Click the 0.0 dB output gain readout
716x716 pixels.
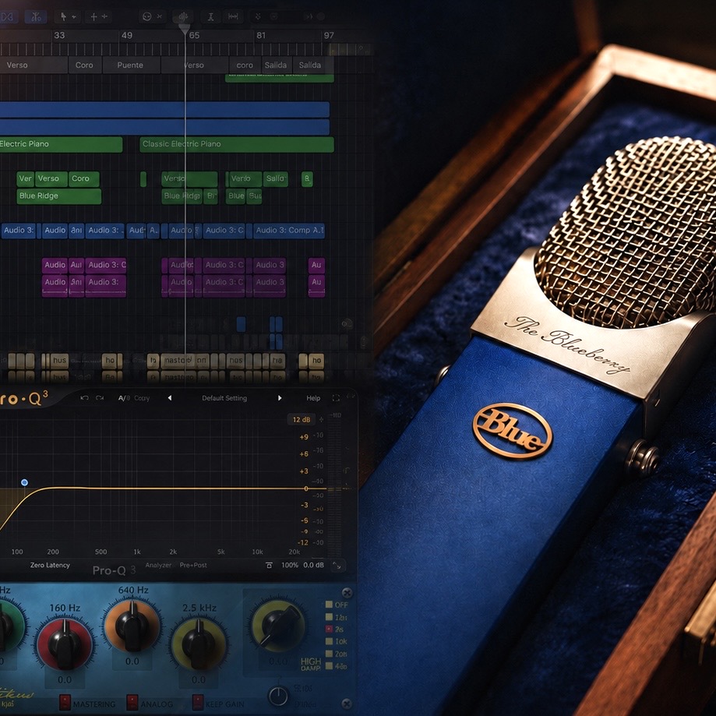pos(314,566)
